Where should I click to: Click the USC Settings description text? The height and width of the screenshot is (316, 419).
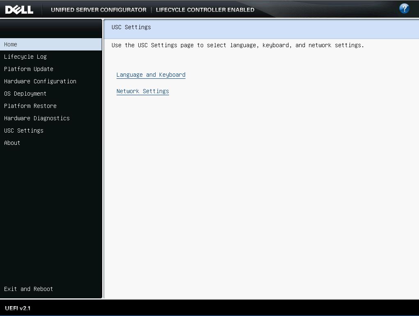pyautogui.click(x=238, y=45)
